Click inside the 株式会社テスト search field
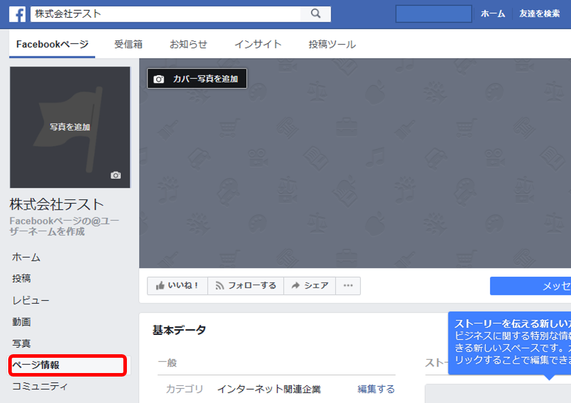Viewport: 571px width, 403px height. pos(166,14)
